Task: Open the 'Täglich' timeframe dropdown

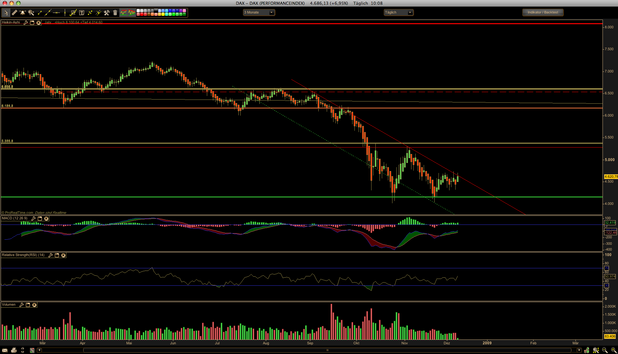Action: [399, 13]
